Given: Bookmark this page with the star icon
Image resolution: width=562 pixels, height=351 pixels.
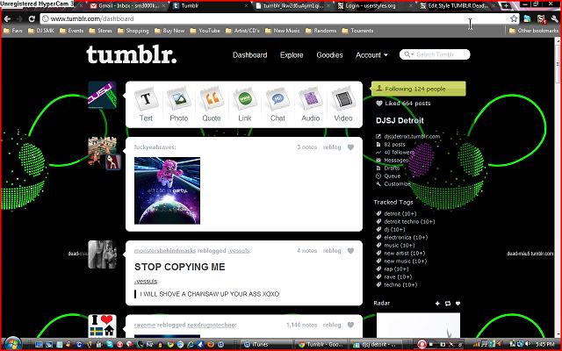Looking at the screenshot, I should click(514, 18).
